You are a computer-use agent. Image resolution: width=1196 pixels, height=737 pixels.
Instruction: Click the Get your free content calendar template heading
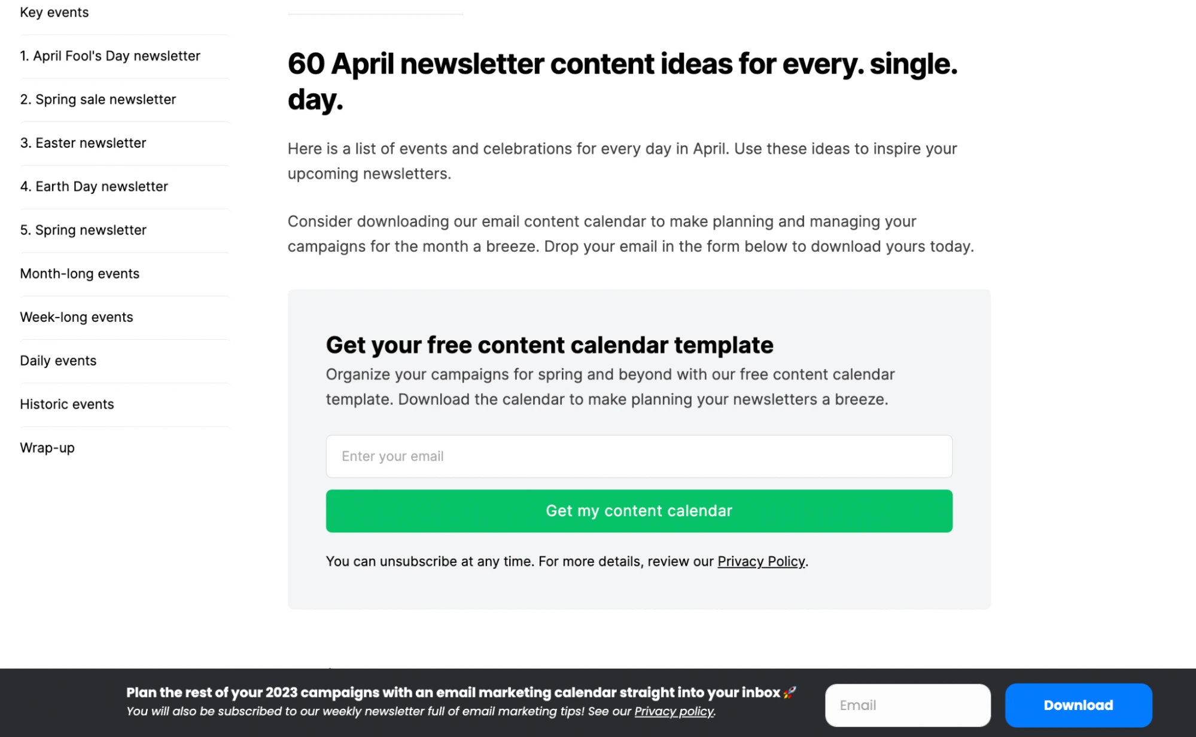pos(549,345)
